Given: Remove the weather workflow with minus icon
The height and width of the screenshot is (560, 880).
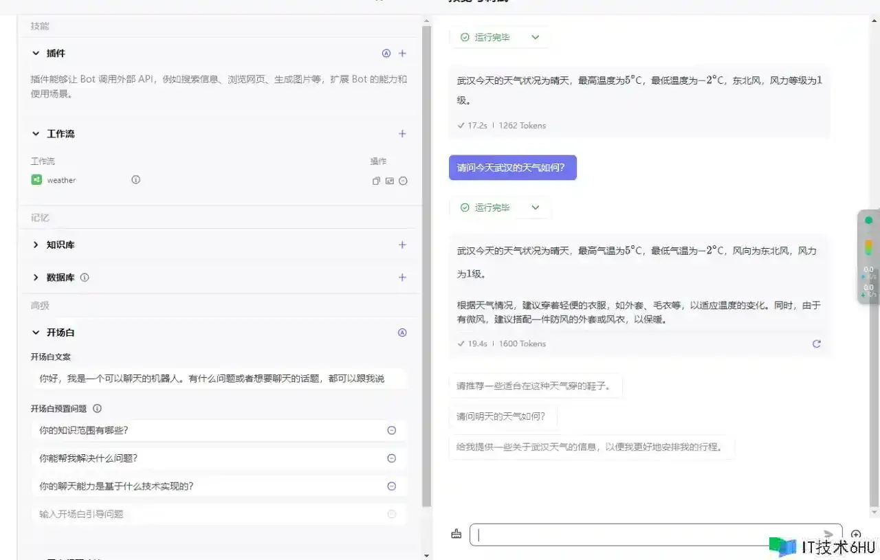Looking at the screenshot, I should pos(404,181).
